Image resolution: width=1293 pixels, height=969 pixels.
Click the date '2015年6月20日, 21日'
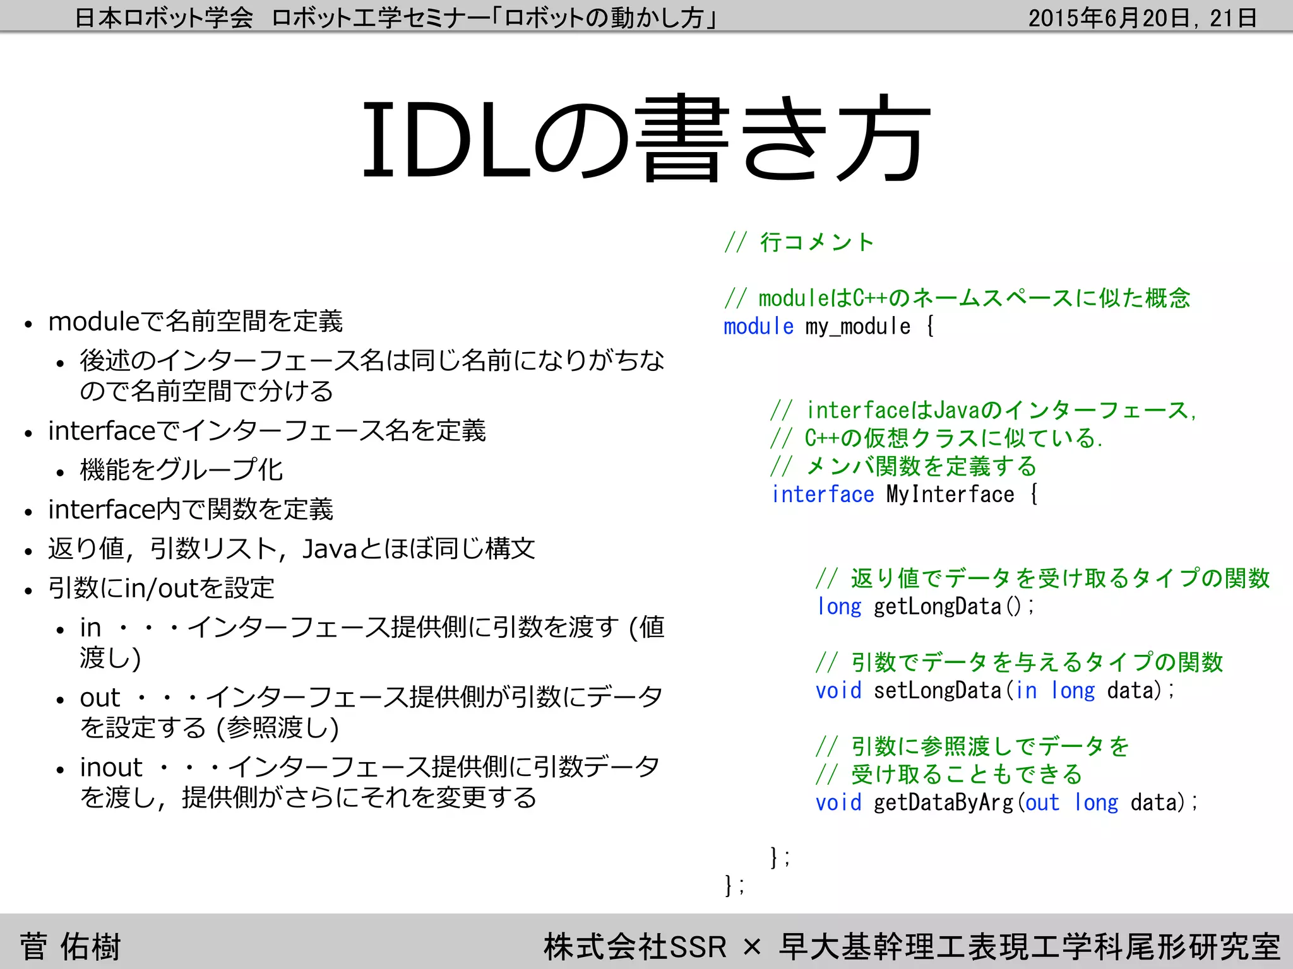(1143, 18)
